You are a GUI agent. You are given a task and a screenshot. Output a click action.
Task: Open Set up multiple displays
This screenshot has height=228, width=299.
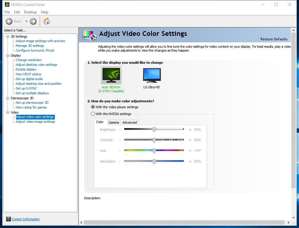pos(32,93)
